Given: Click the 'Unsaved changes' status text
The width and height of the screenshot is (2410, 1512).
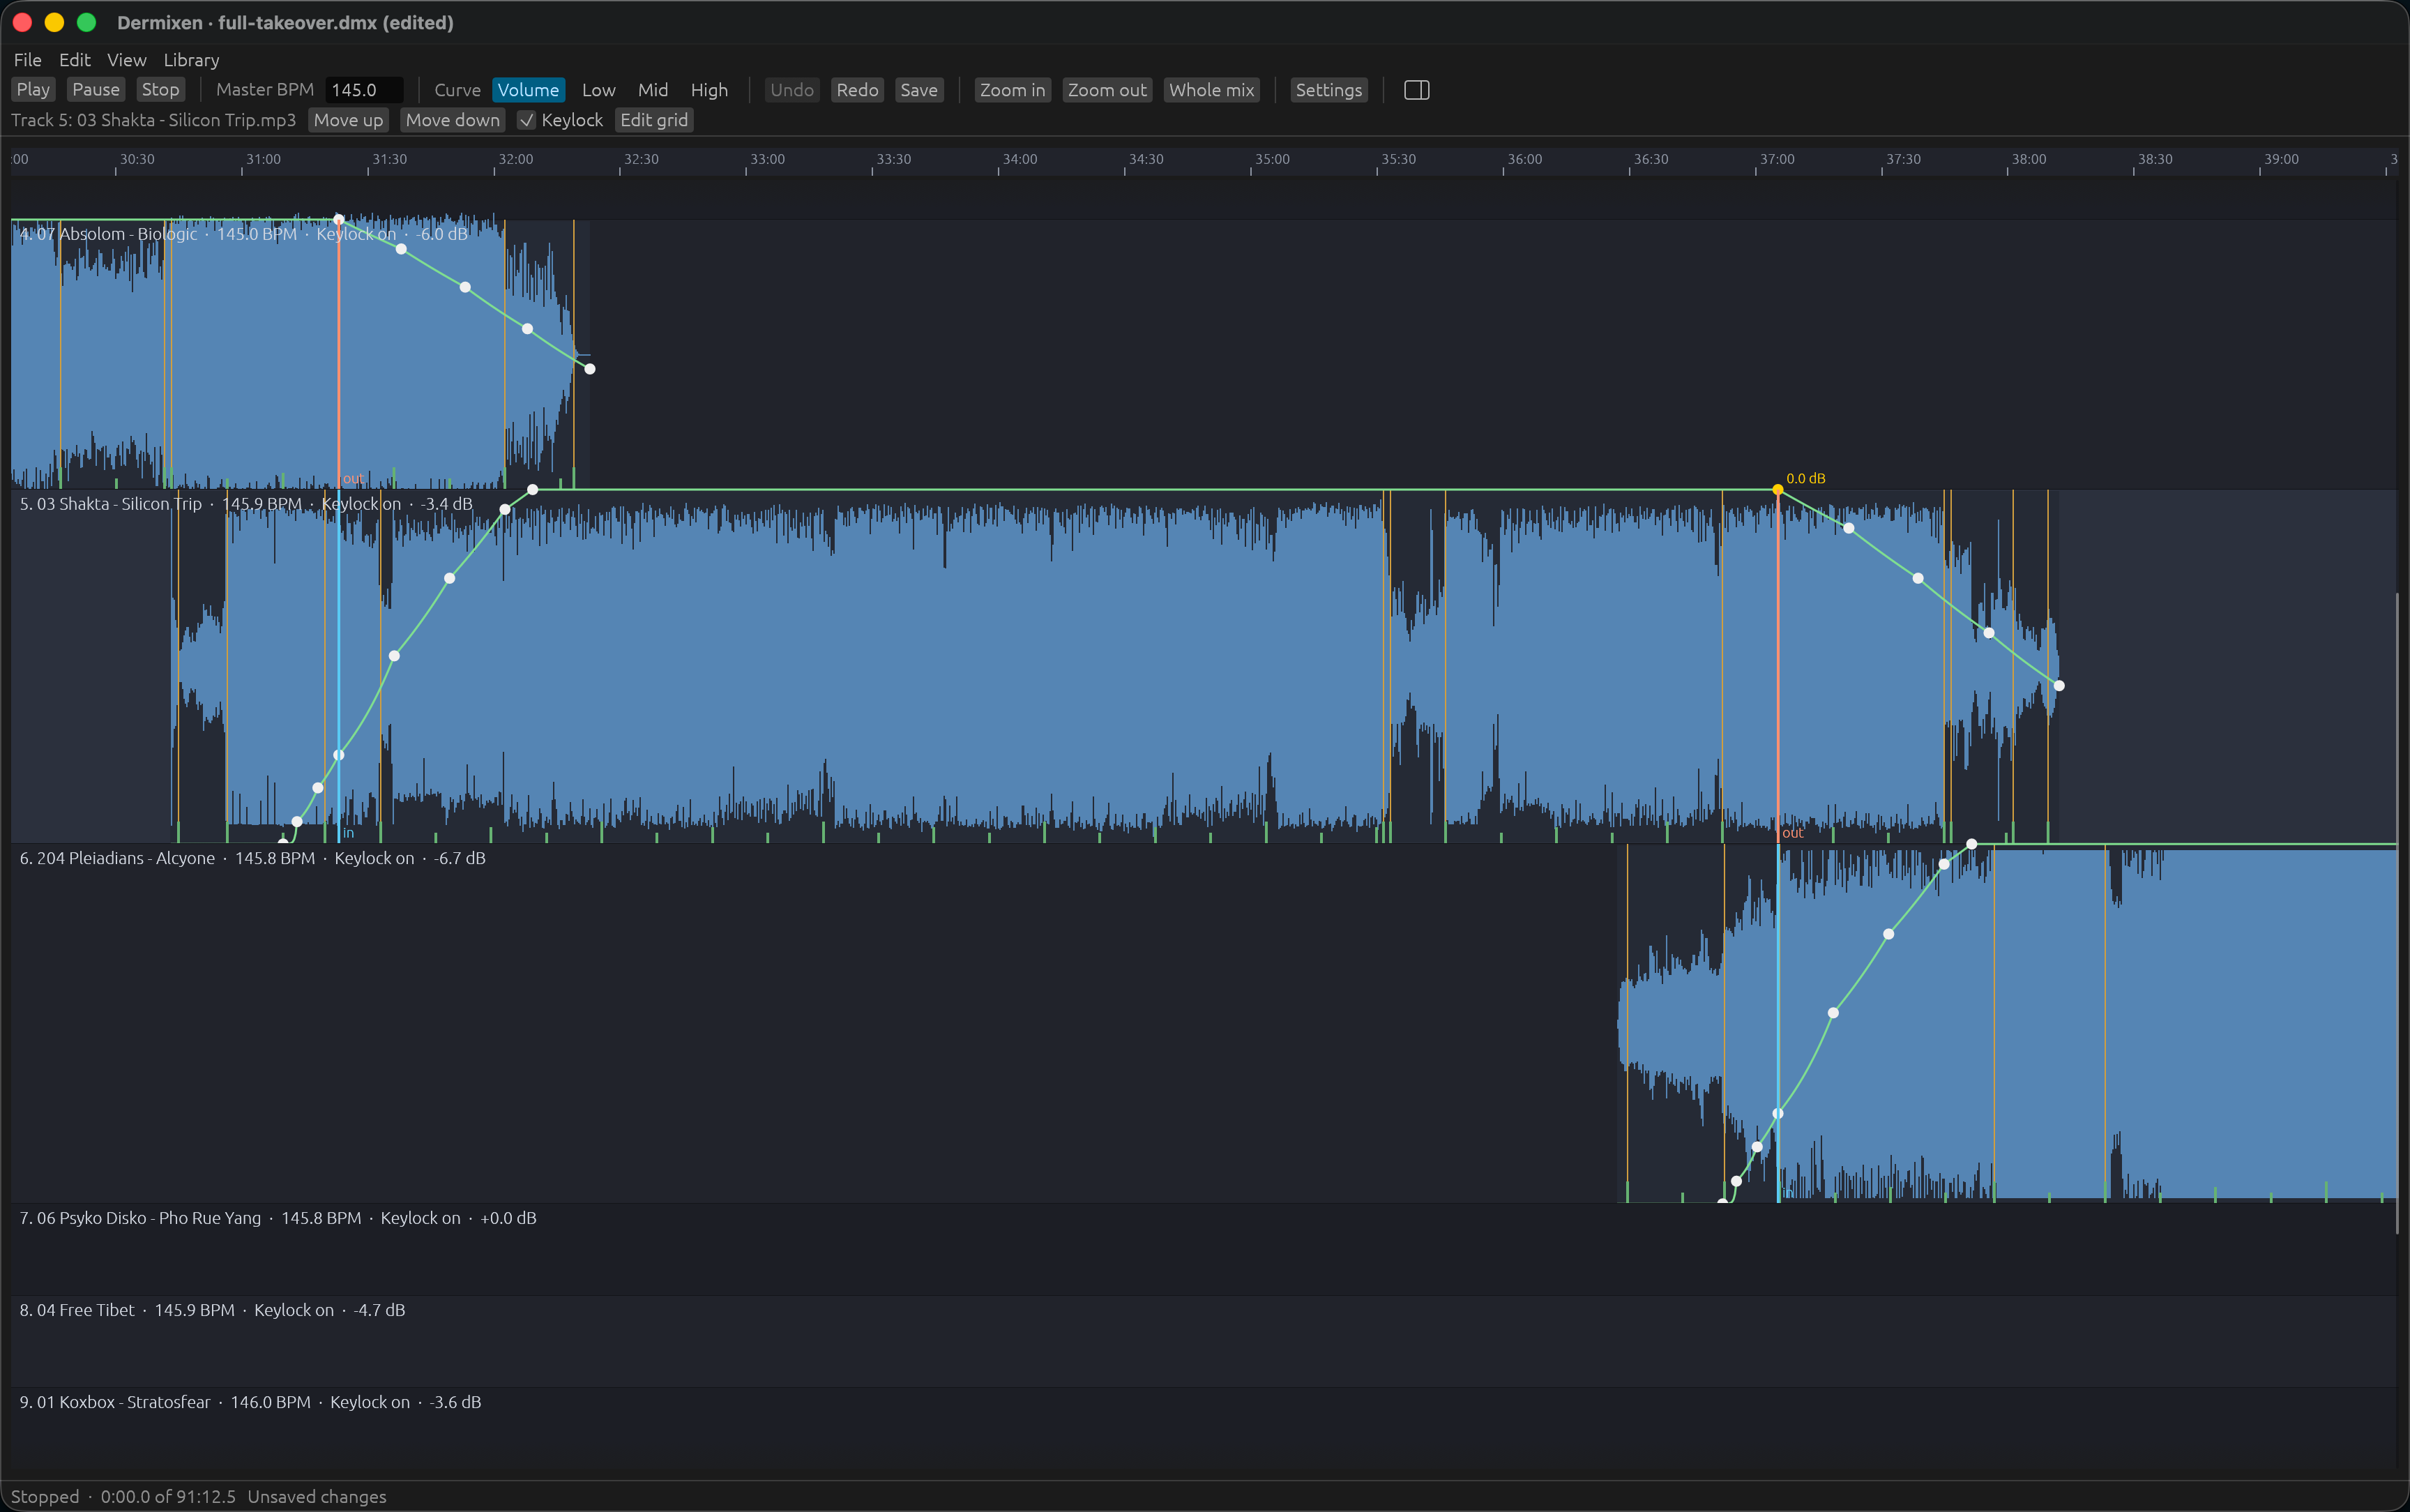Looking at the screenshot, I should click(x=317, y=1497).
